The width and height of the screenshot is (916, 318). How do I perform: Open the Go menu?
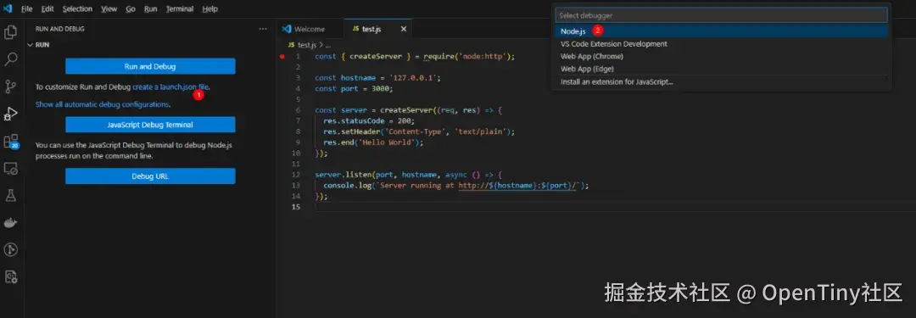(x=131, y=8)
